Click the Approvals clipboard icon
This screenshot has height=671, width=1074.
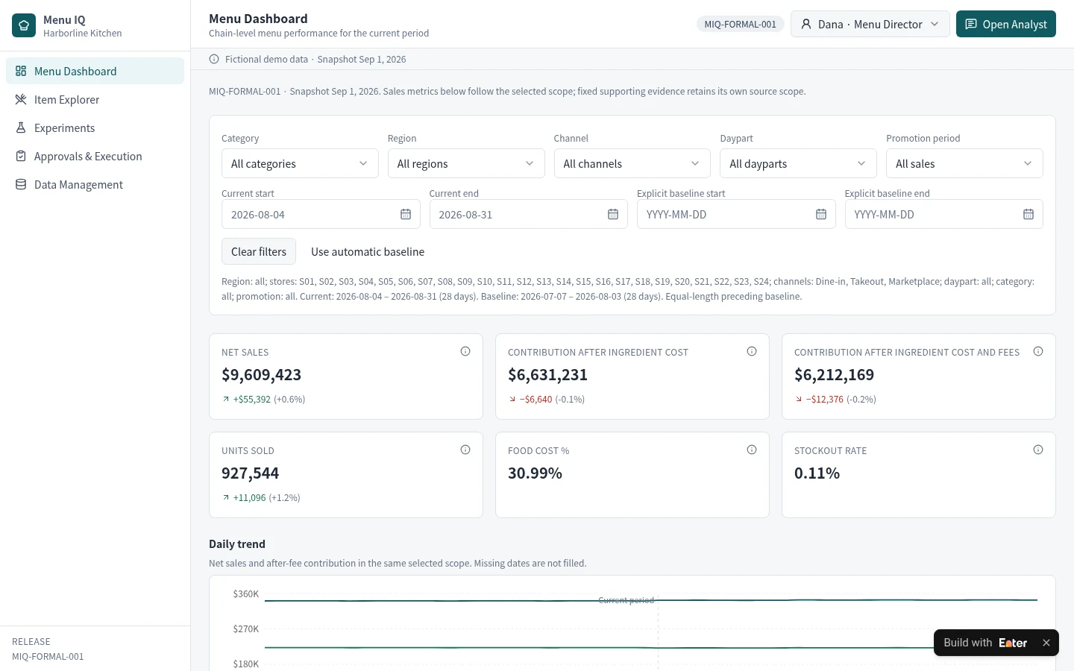tap(21, 156)
